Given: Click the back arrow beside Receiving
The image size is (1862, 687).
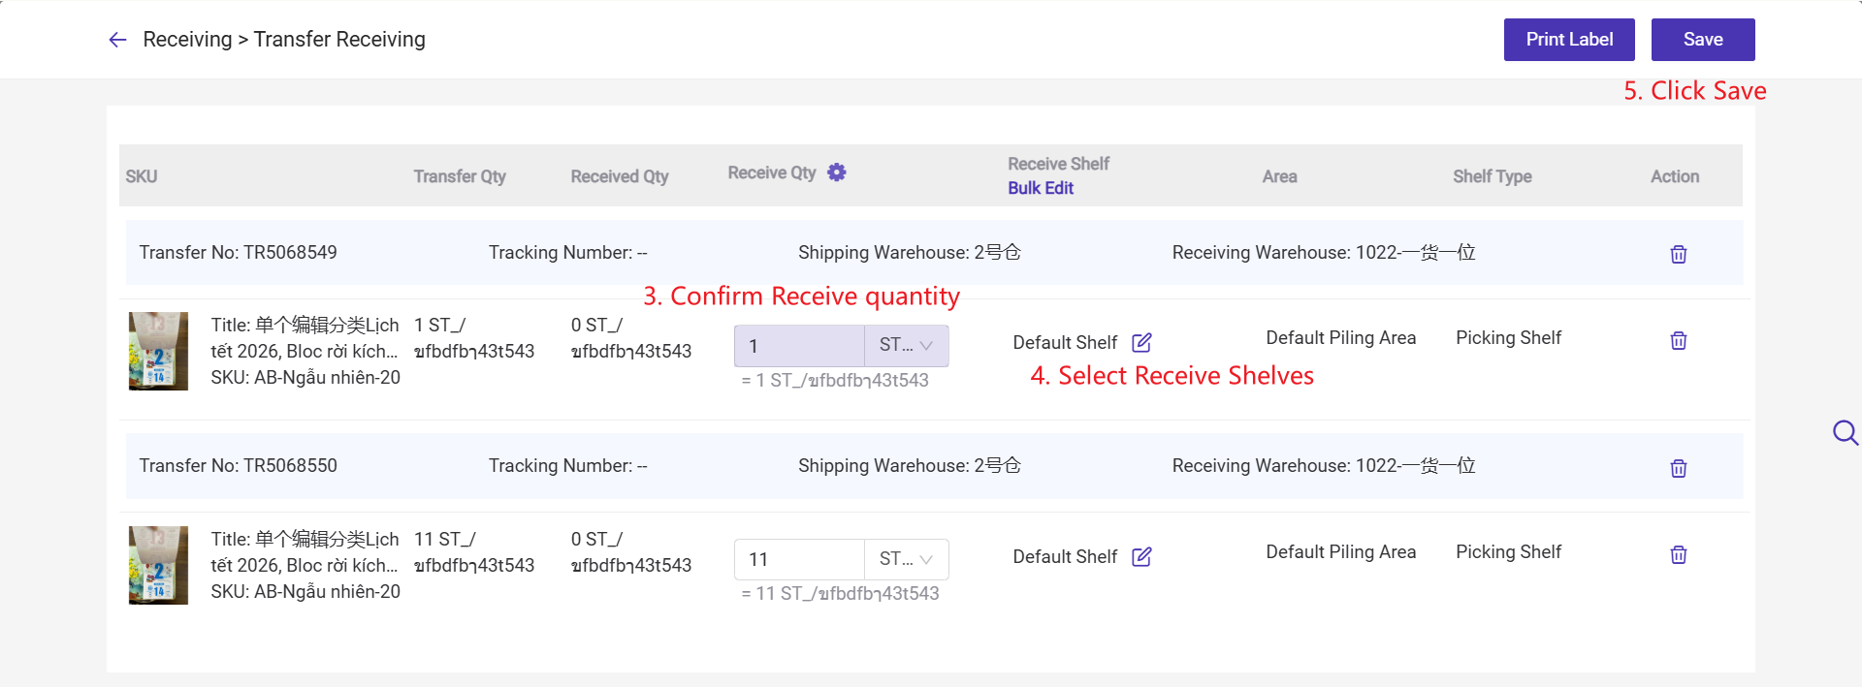Looking at the screenshot, I should coord(117,40).
